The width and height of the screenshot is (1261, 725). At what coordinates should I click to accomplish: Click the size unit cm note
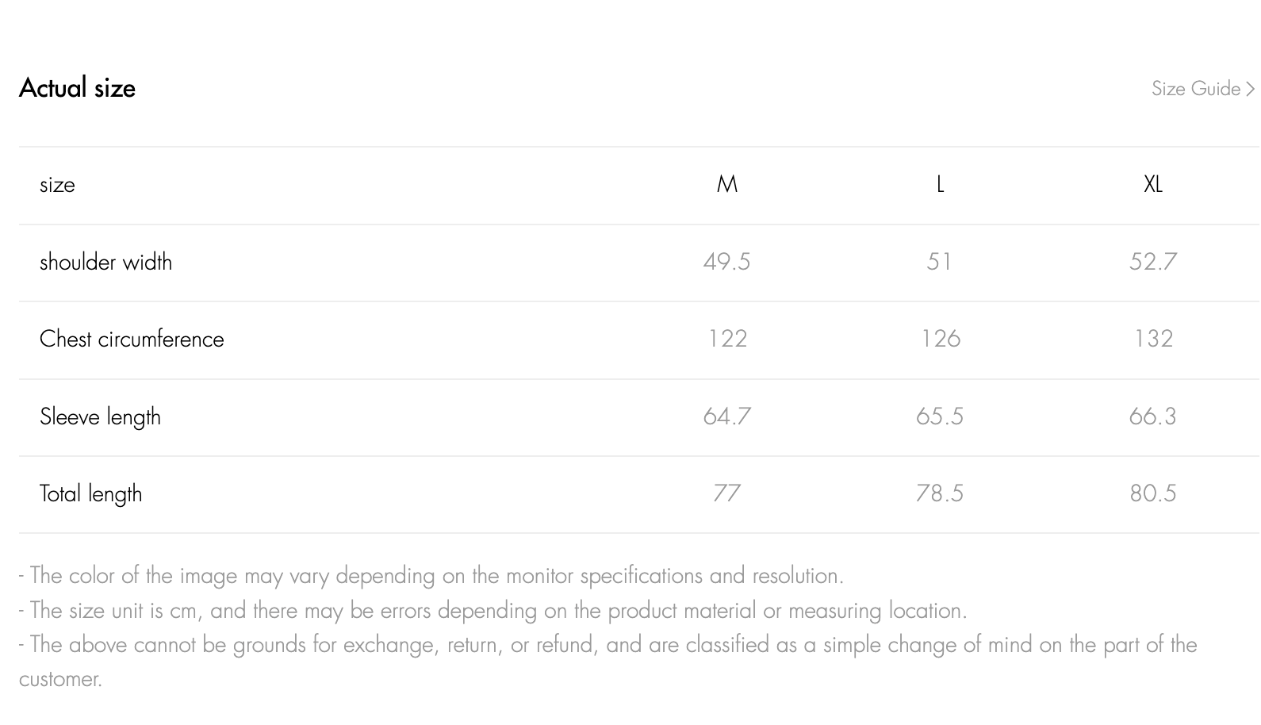(493, 611)
